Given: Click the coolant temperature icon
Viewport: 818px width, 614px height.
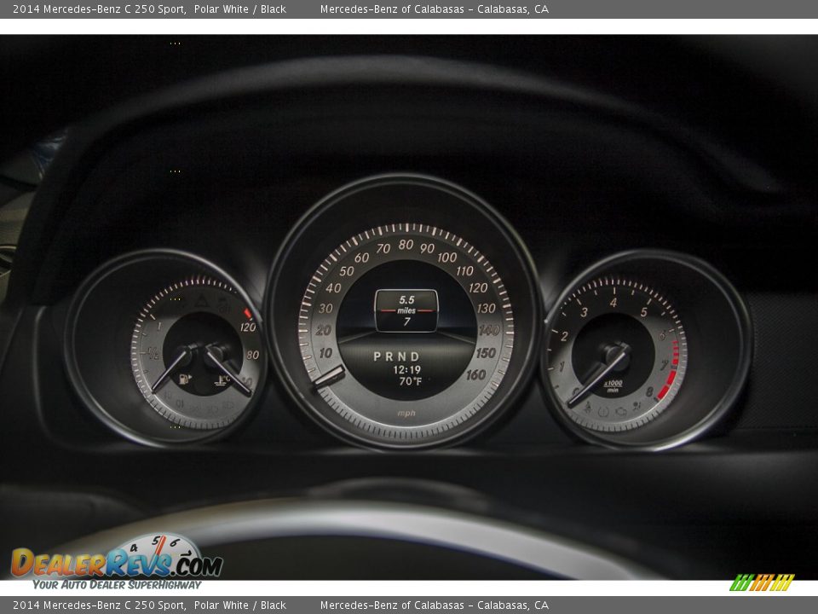Looking at the screenshot, I should [223, 379].
